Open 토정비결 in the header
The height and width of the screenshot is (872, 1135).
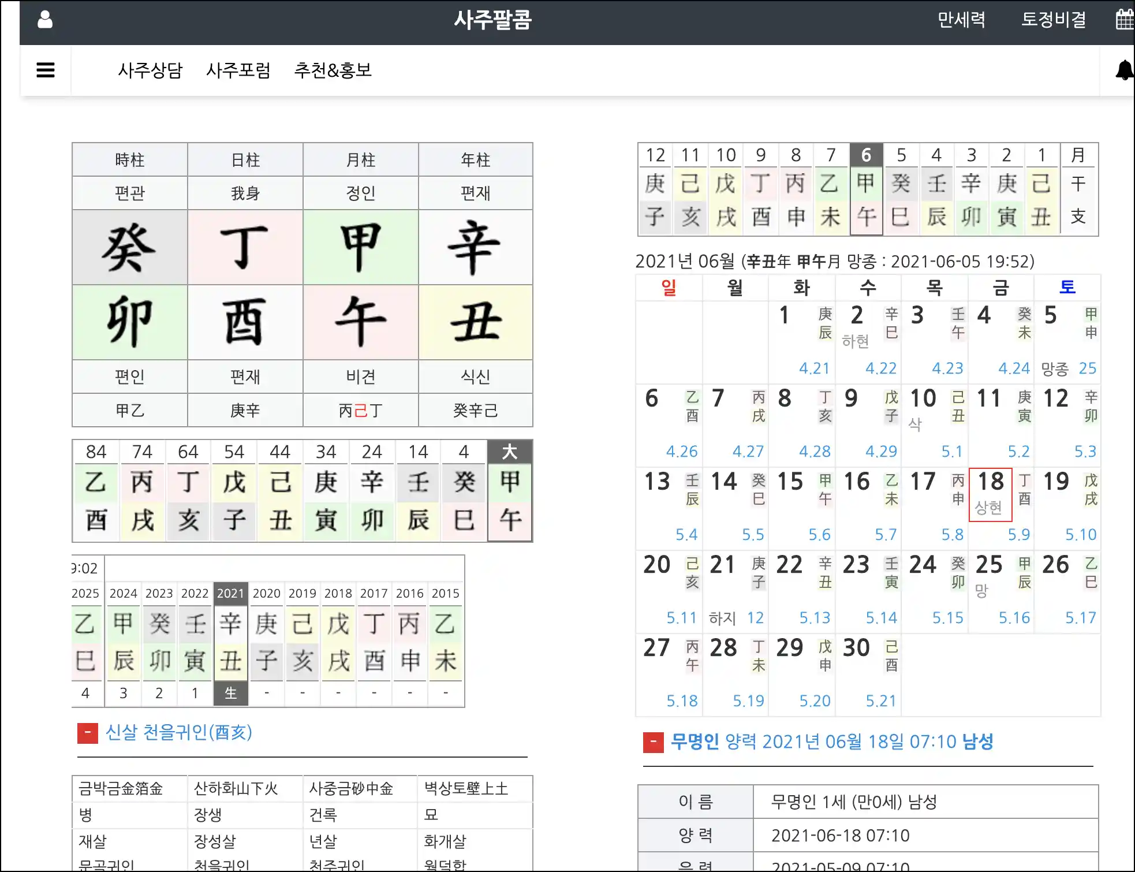point(1054,20)
